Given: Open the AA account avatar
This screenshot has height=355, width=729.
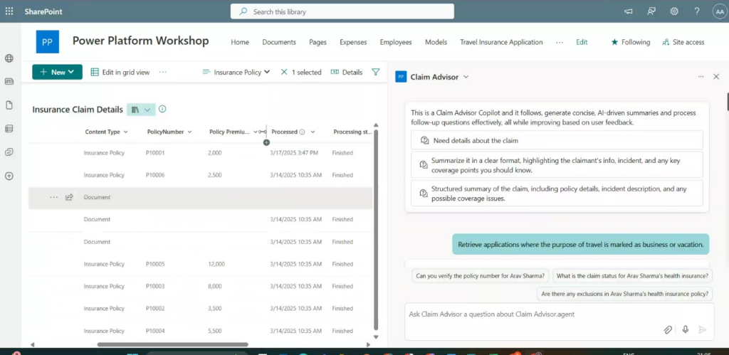Looking at the screenshot, I should point(719,12).
